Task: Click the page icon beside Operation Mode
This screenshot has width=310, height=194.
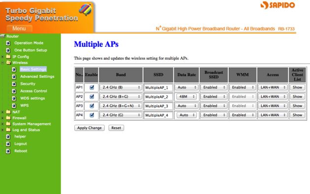Action: (8, 43)
